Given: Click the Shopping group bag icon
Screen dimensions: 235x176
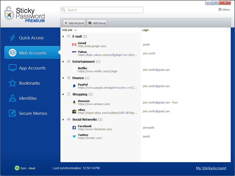Looking at the screenshot, I should pyautogui.click(x=69, y=94).
